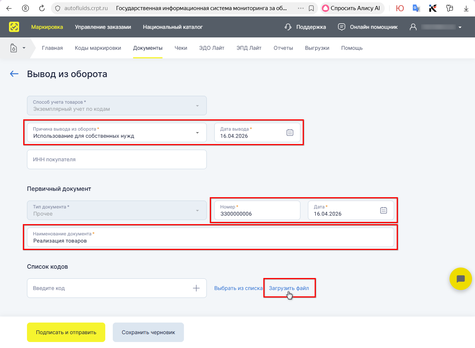The height and width of the screenshot is (348, 475).
Task: Expand the Причина вывода из оборота dropdown
Action: (x=197, y=132)
